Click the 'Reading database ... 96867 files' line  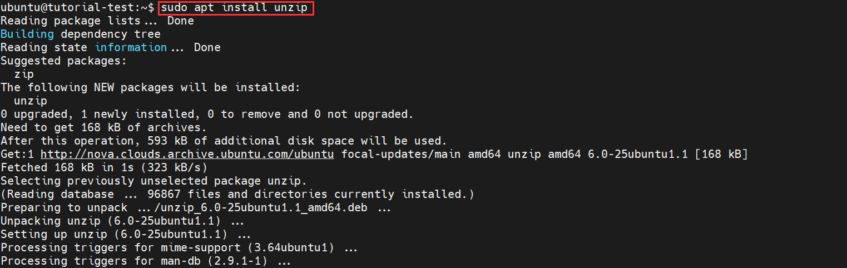[237, 194]
